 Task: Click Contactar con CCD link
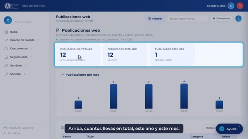point(21,128)
